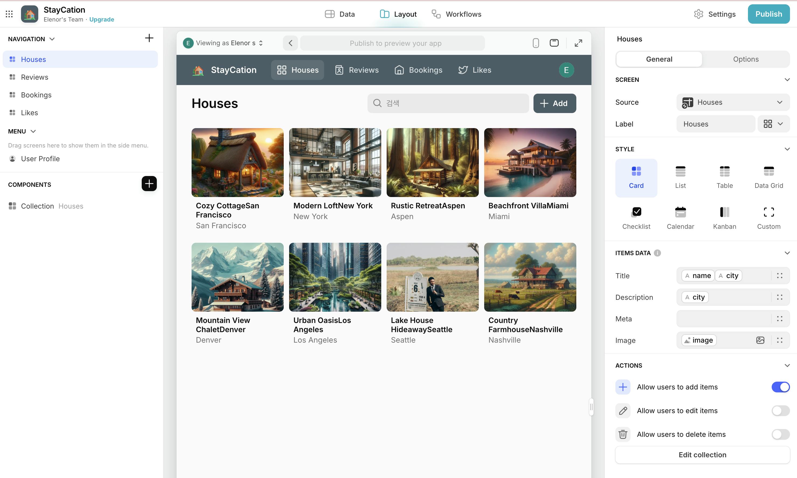The width and height of the screenshot is (797, 478).
Task: Choose the Calendar style icon
Action: (x=680, y=212)
